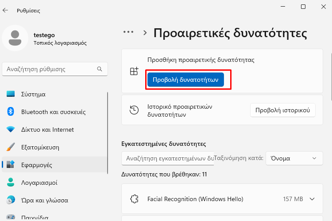Screen dimensions: 332x221
Task: Click the Προβολή δυνατοτήτων button
Action: (x=185, y=80)
